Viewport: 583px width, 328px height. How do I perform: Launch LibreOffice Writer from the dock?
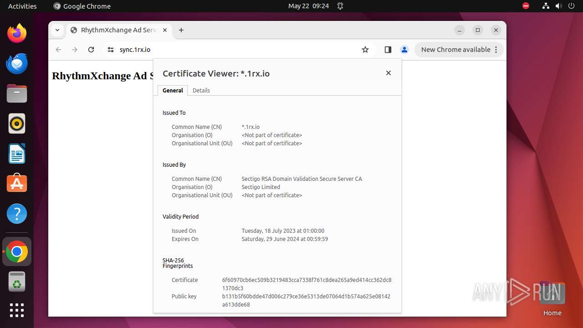point(17,154)
